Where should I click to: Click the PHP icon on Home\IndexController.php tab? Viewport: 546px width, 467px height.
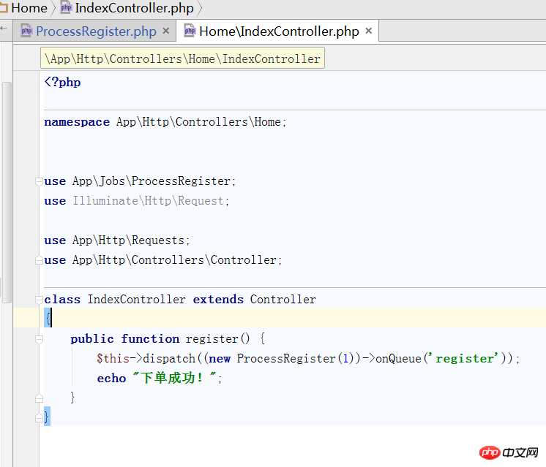(x=190, y=31)
